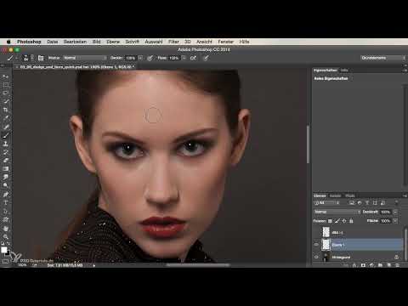Click the layer Deckkraft value field
The width and height of the screenshot is (408, 306).
(x=385, y=212)
